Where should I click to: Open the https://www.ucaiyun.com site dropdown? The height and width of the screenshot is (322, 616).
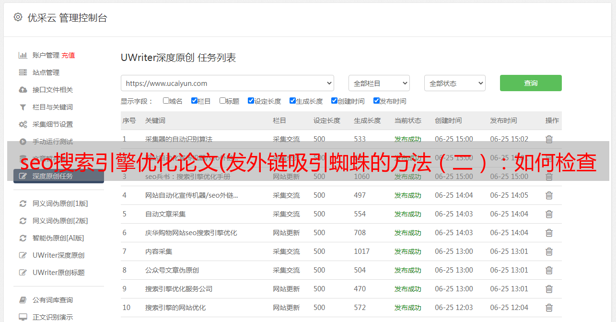pos(227,83)
